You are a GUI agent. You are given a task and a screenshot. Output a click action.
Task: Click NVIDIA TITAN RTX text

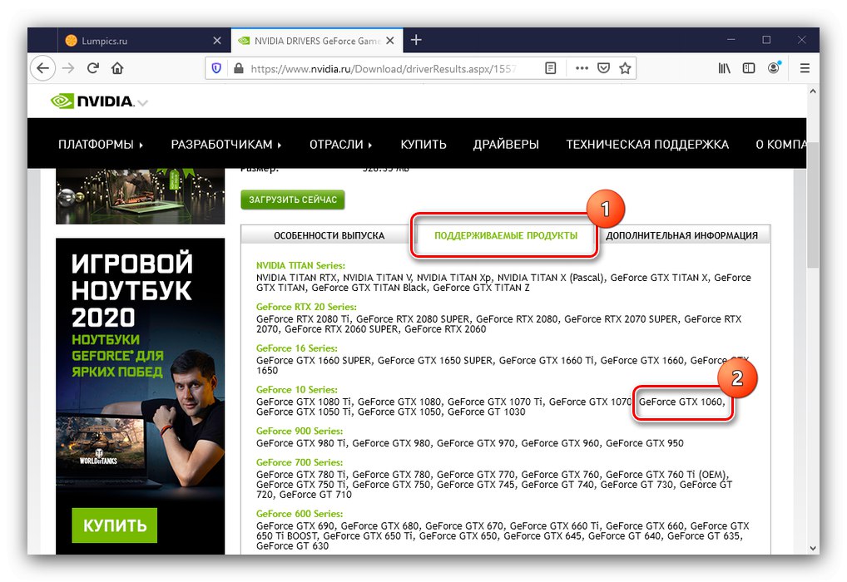[296, 278]
